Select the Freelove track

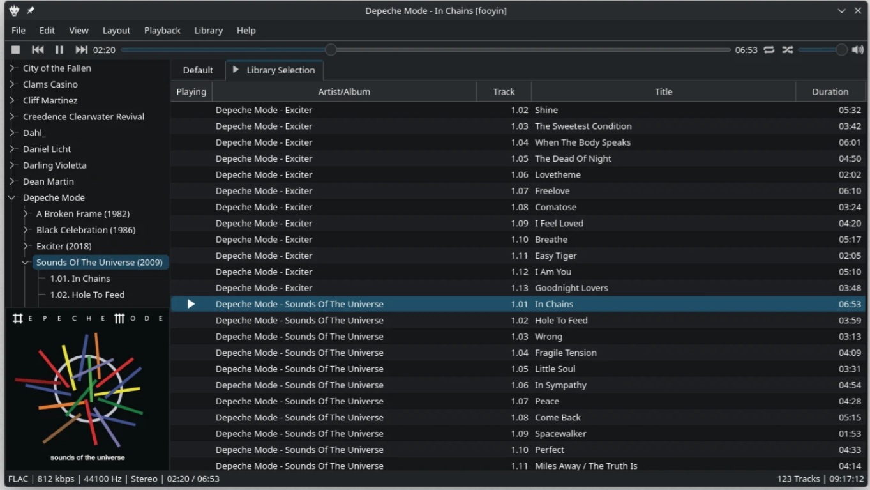point(518,191)
